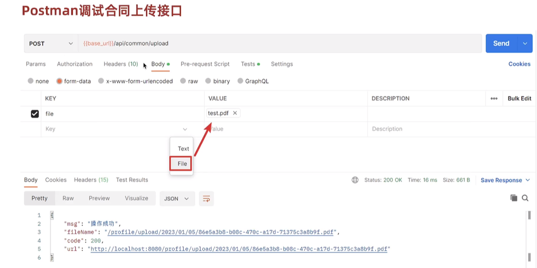This screenshot has width=537, height=268.
Task: Remove test.pdf with the X icon
Action: 234,113
